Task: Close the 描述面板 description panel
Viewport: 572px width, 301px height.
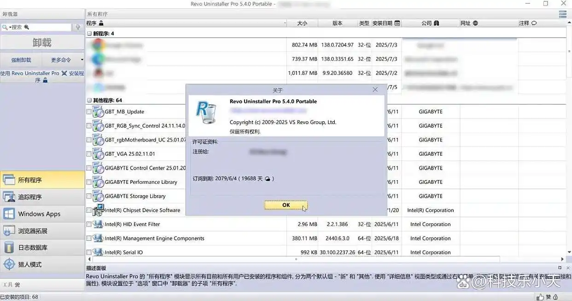Action: (x=568, y=268)
